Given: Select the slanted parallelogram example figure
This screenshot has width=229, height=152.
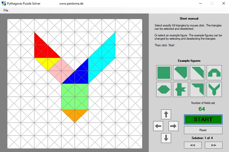Looking at the screenshot, I should click(197, 73).
